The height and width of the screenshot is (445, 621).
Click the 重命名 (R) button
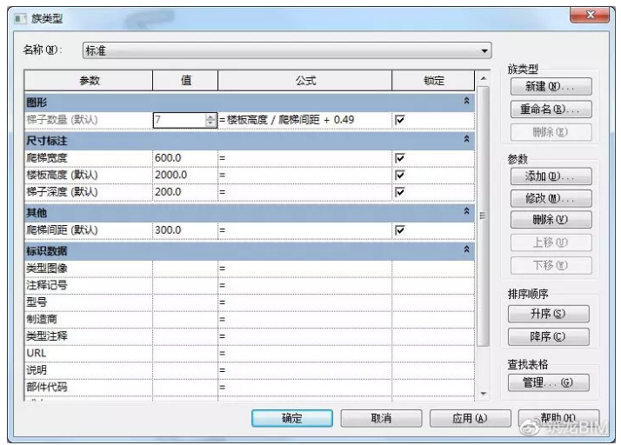pyautogui.click(x=551, y=110)
